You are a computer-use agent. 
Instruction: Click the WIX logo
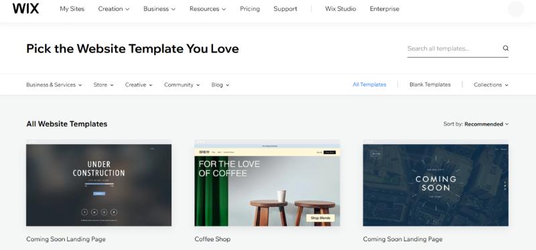[25, 9]
